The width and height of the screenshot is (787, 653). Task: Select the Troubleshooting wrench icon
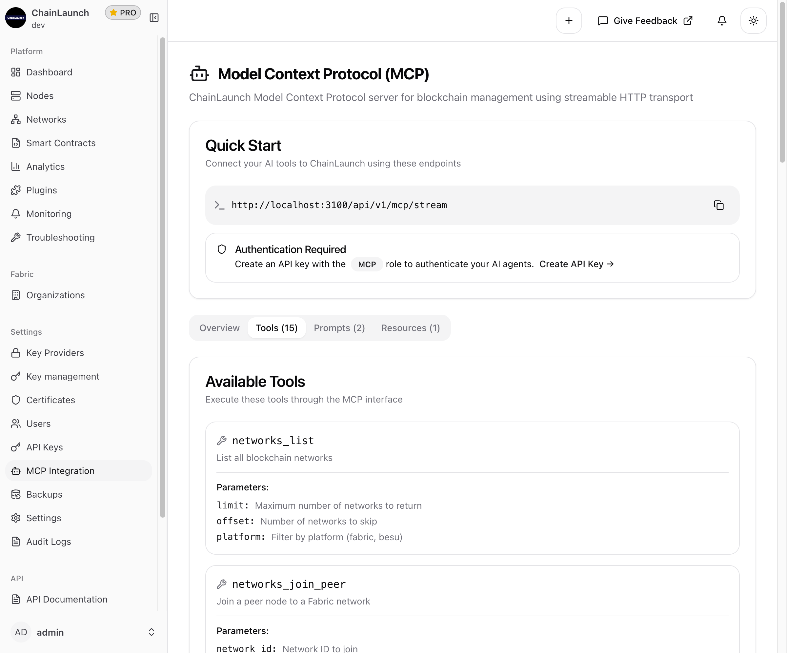tap(15, 237)
